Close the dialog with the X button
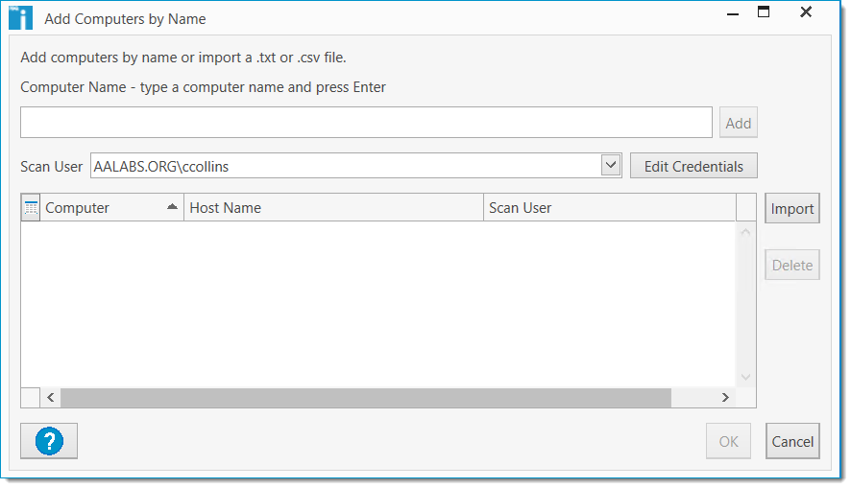 click(x=806, y=12)
